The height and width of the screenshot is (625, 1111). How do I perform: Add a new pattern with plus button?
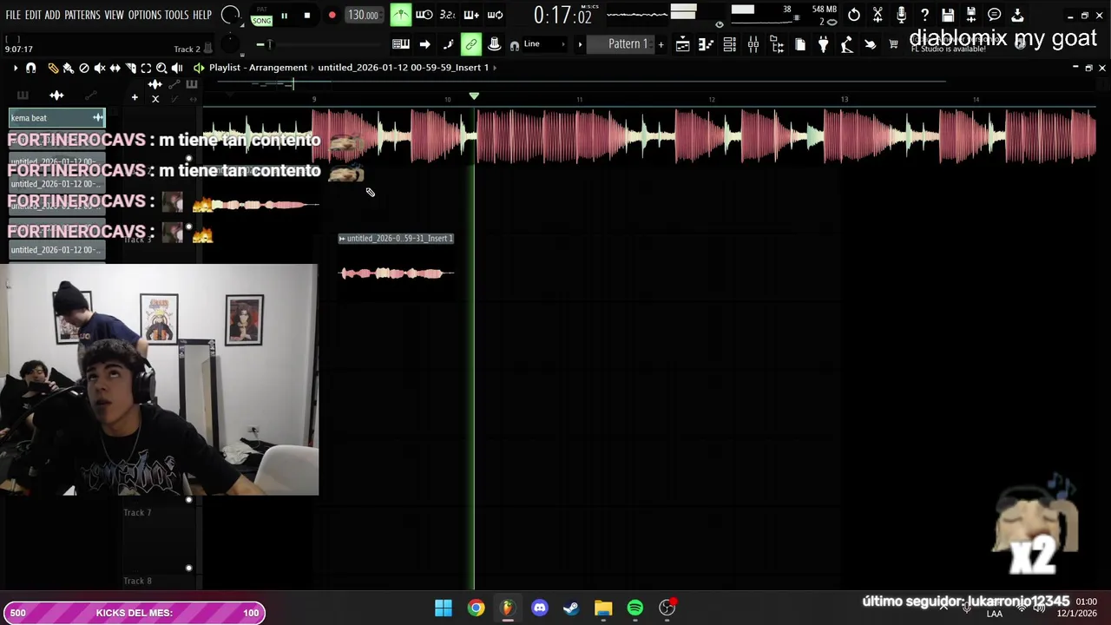pos(661,44)
